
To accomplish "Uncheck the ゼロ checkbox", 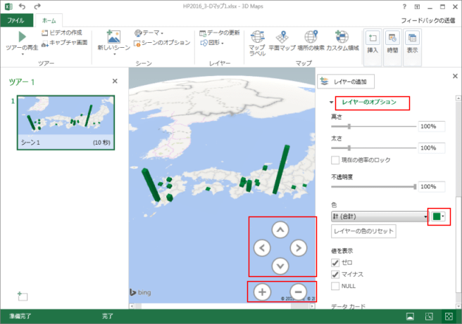I will coord(335,263).
